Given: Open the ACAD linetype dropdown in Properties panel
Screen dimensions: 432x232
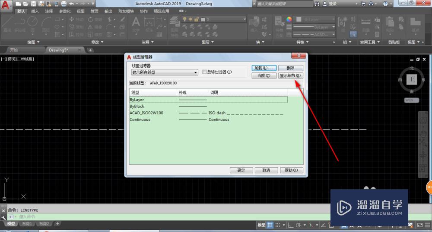Looking at the screenshot, I should pyautogui.click(x=314, y=34).
